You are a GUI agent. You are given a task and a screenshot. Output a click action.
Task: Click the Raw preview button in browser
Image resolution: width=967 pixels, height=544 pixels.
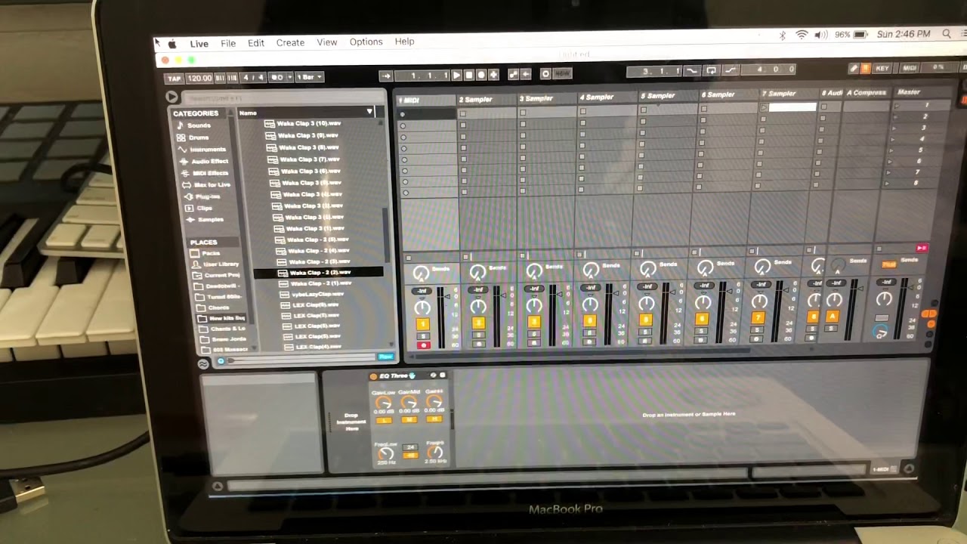click(386, 357)
